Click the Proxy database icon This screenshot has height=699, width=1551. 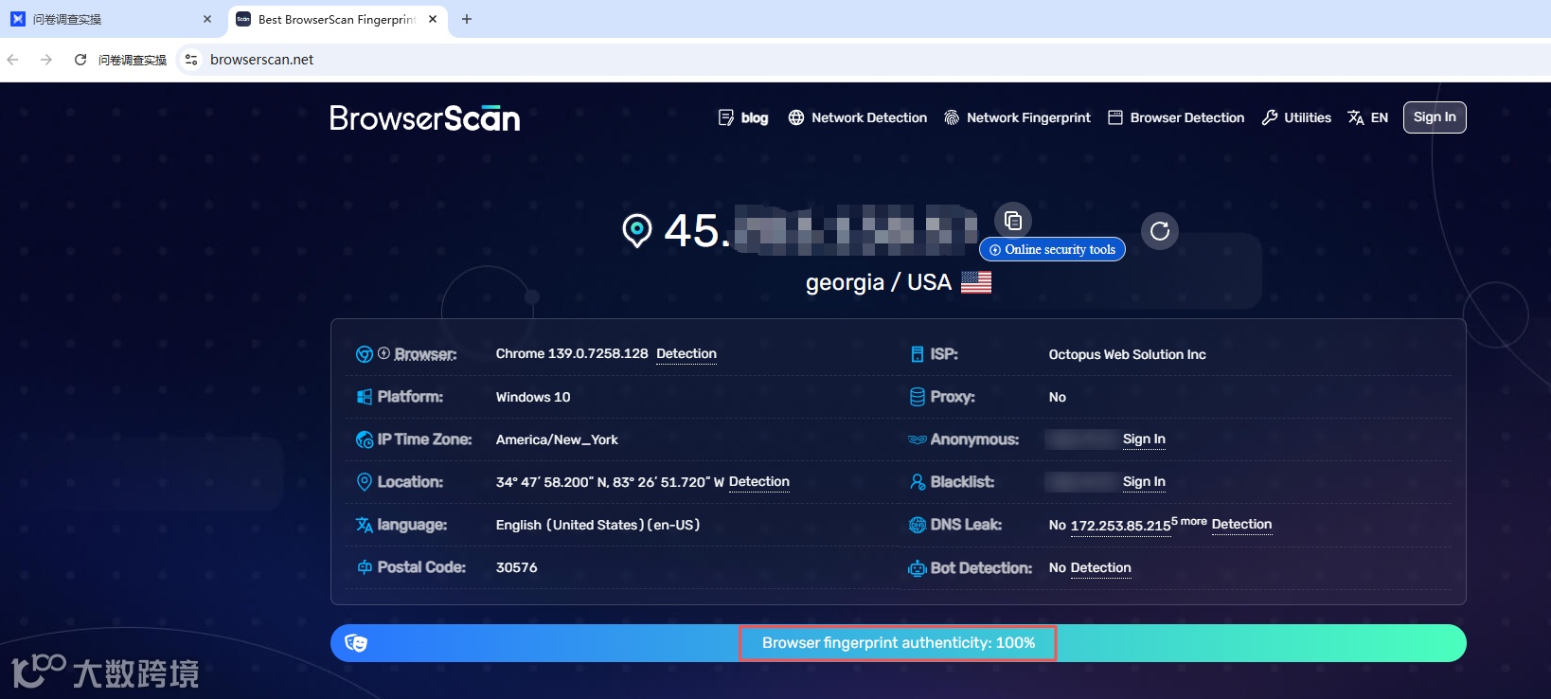coord(917,397)
